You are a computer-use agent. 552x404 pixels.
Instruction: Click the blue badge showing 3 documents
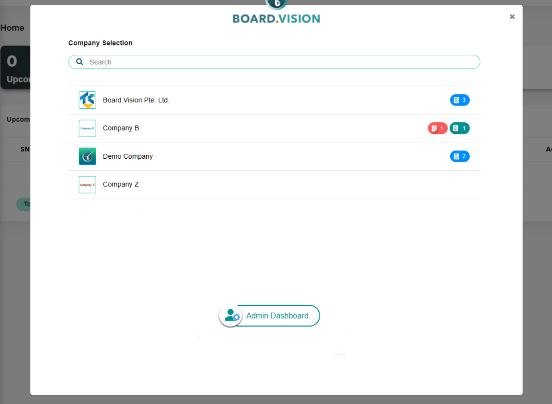[460, 100]
